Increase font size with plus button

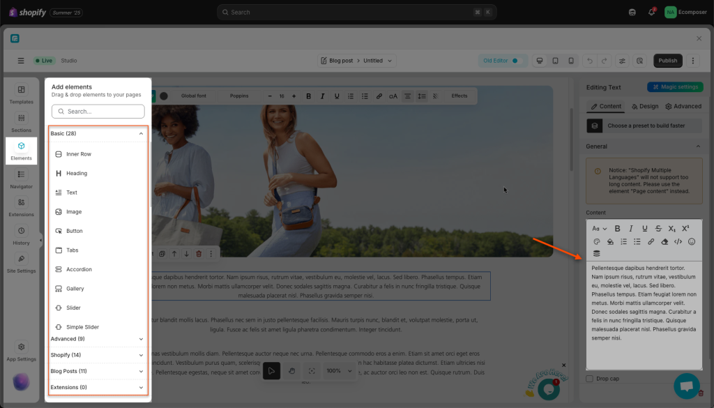(294, 96)
